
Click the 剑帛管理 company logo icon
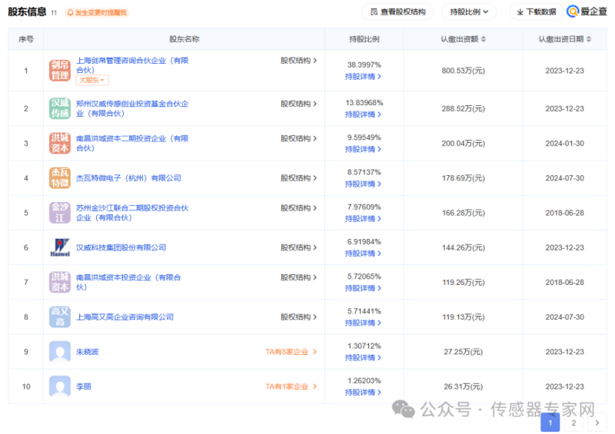click(60, 71)
